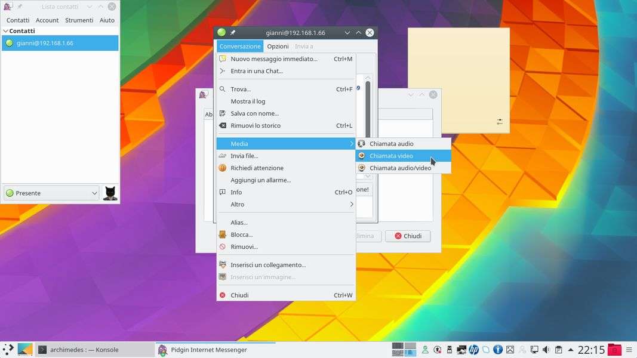
Task: Click the black cat buddy icon
Action: [110, 193]
